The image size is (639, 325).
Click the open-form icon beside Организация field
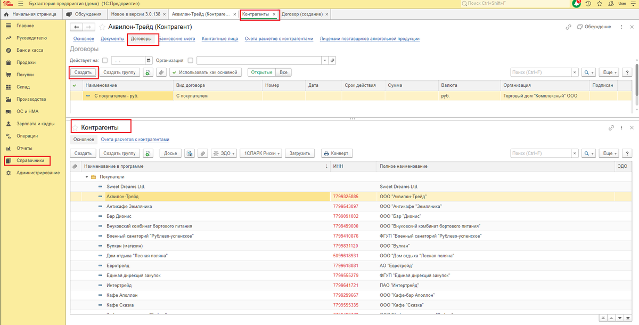click(x=332, y=60)
